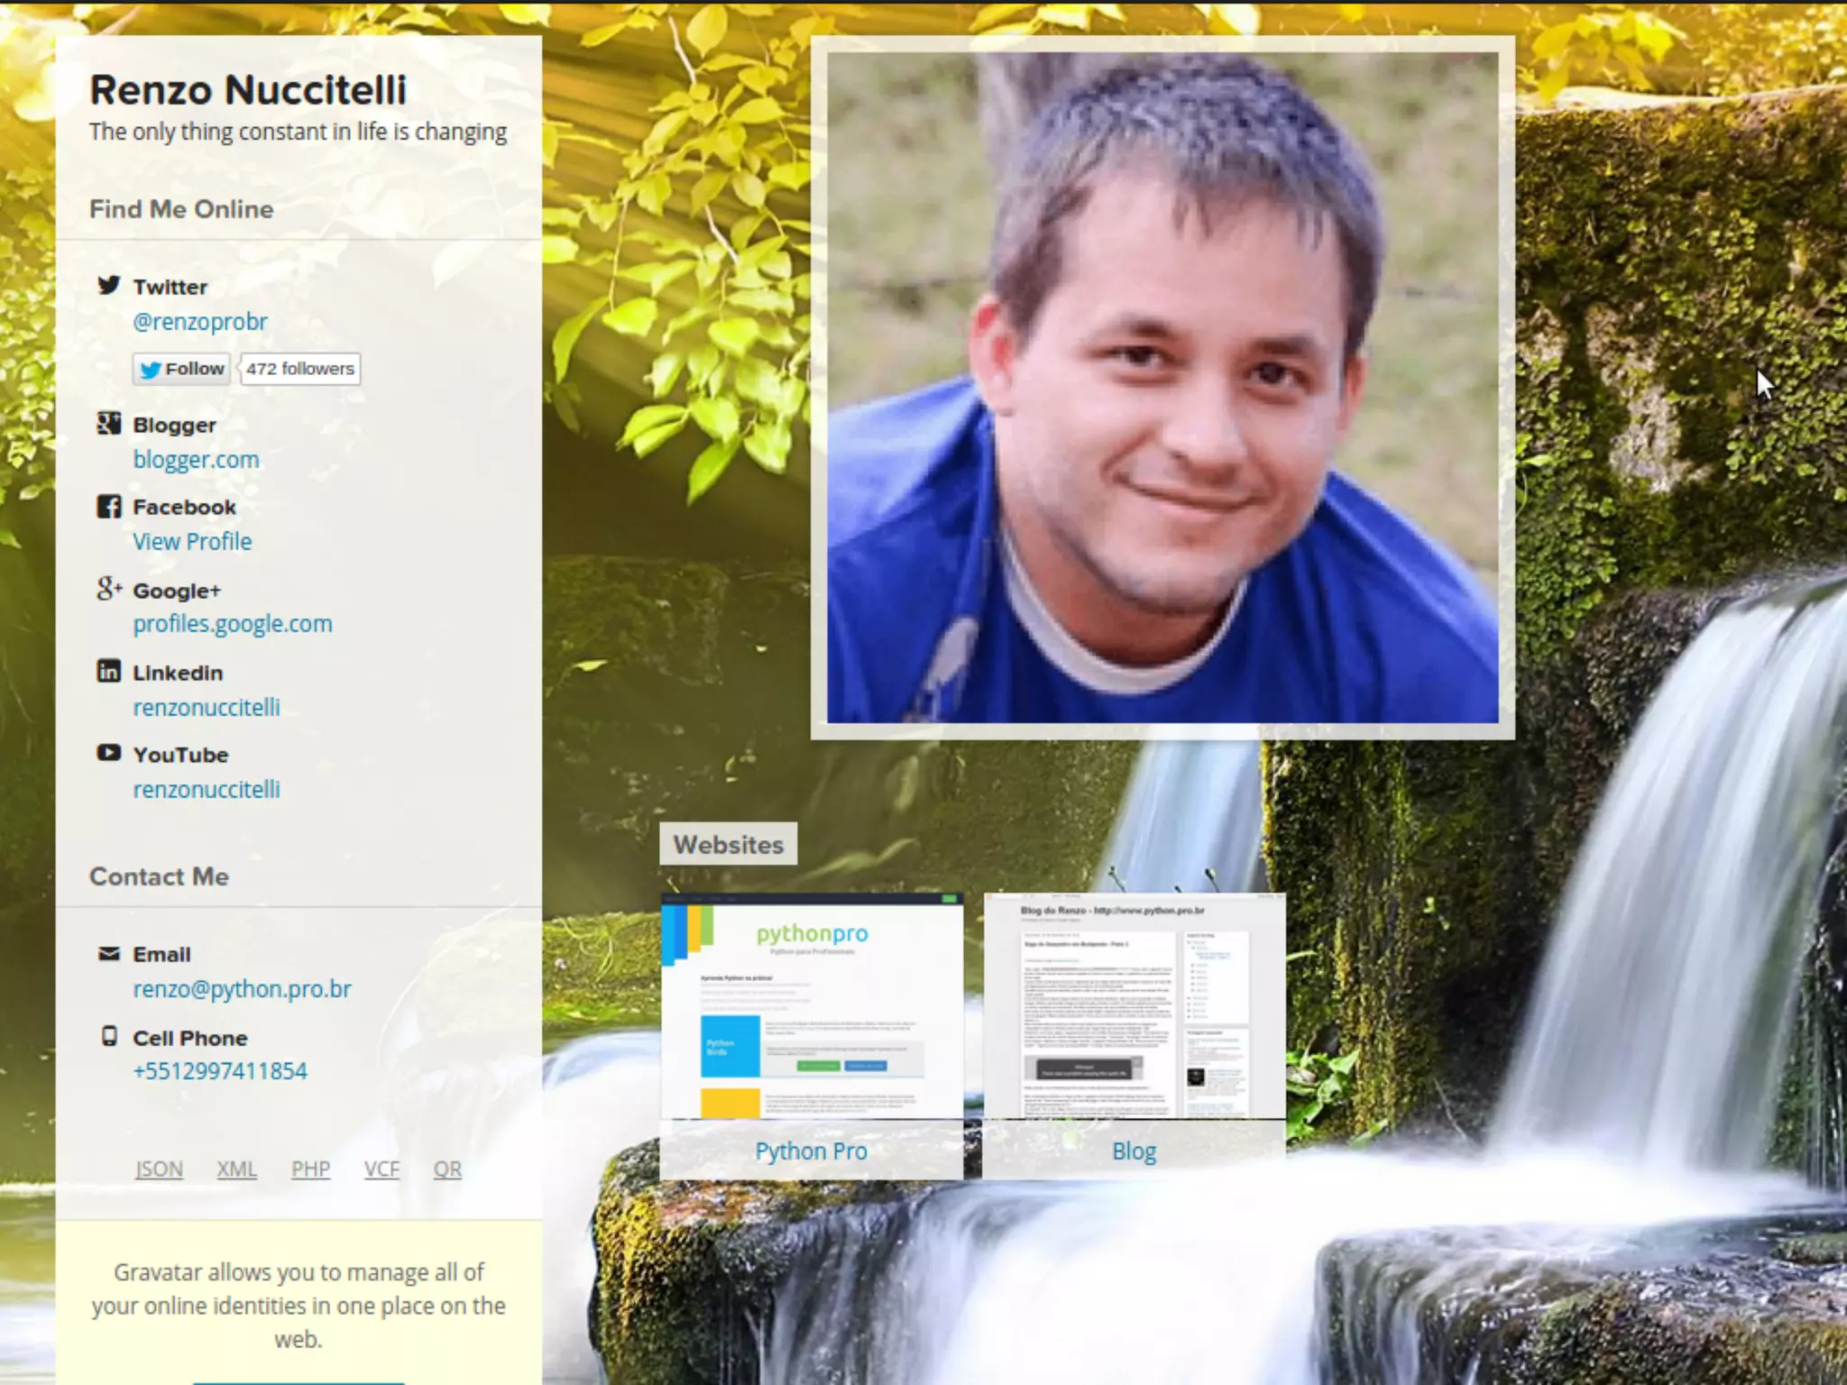
Task: Click the Blogger icon
Action: pyautogui.click(x=109, y=423)
